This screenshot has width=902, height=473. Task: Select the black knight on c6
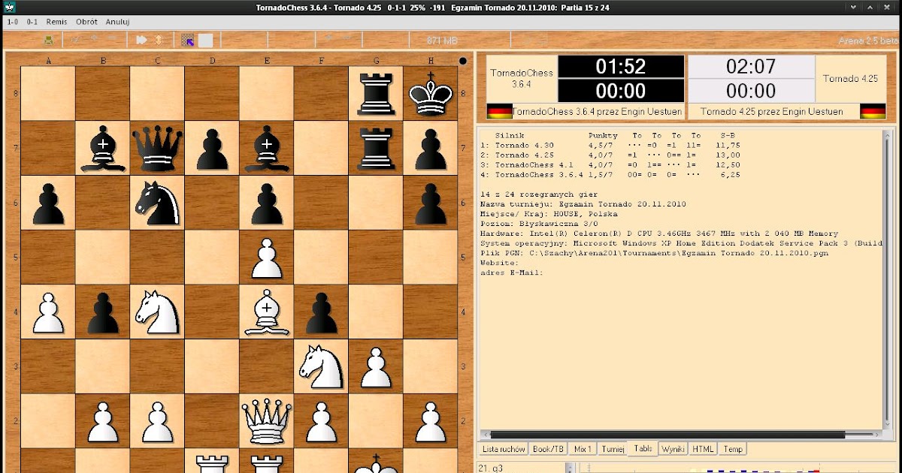pos(157,203)
